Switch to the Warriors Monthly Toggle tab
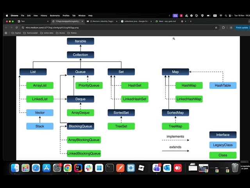 coord(102,21)
